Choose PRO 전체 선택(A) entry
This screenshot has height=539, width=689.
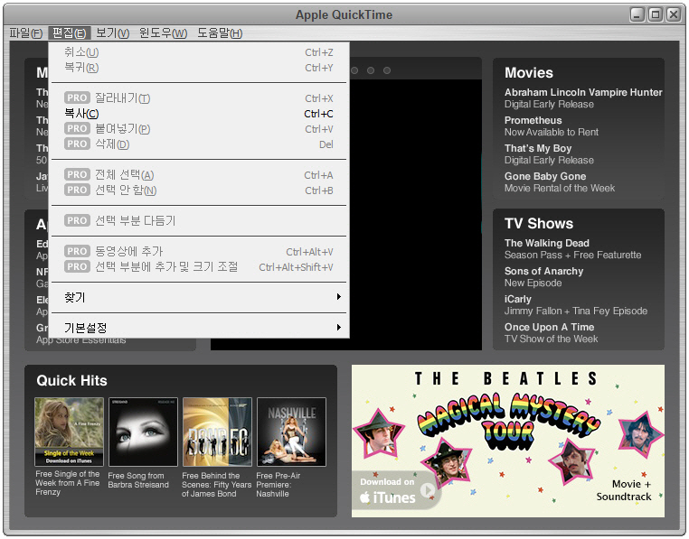tap(199, 175)
